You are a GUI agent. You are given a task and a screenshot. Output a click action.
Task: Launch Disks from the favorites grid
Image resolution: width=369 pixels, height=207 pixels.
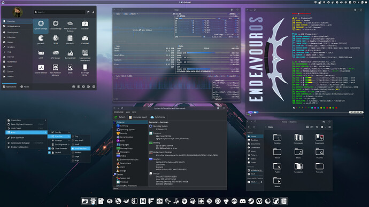[x=70, y=69]
